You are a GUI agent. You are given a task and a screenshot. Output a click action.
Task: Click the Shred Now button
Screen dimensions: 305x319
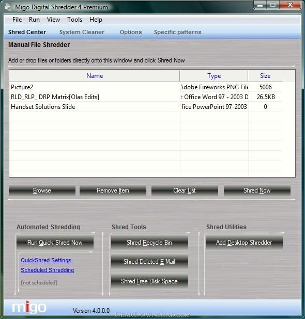[257, 190]
